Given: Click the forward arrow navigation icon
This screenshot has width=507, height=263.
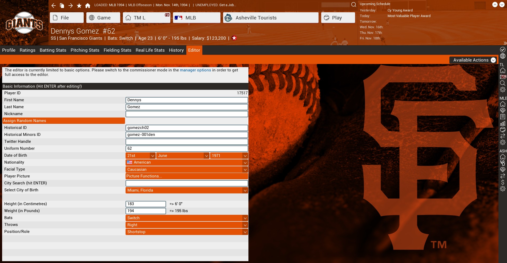Looking at the screenshot, I should pos(71,5).
